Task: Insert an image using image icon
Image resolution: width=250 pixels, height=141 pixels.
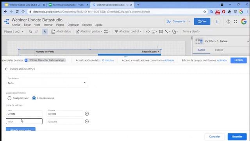Action: pos(154,31)
